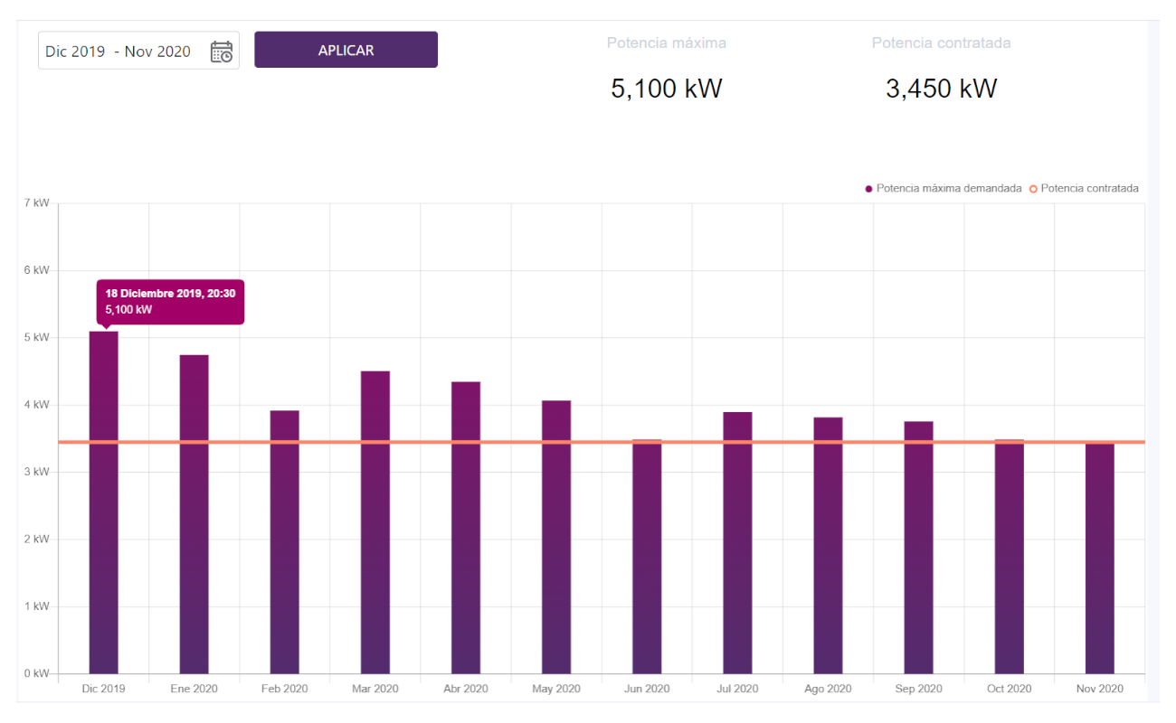Click the 6 kW y-axis label
This screenshot has width=1176, height=723.
pyautogui.click(x=37, y=270)
